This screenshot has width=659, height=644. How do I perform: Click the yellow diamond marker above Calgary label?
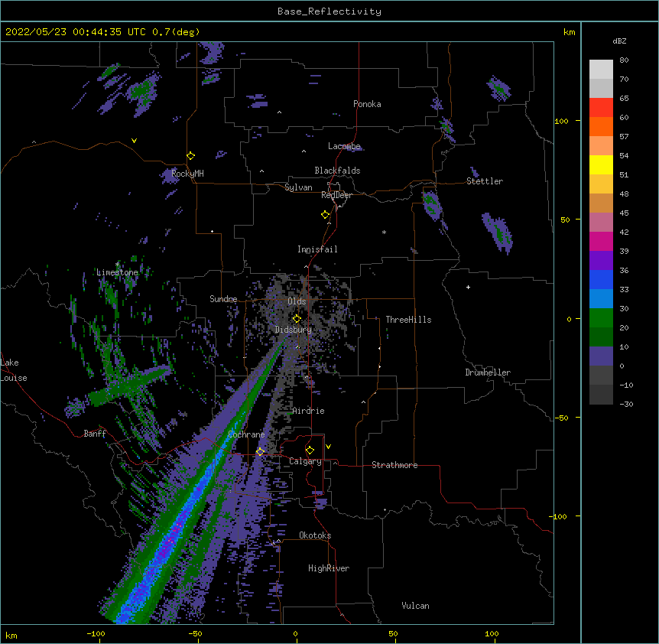click(310, 450)
